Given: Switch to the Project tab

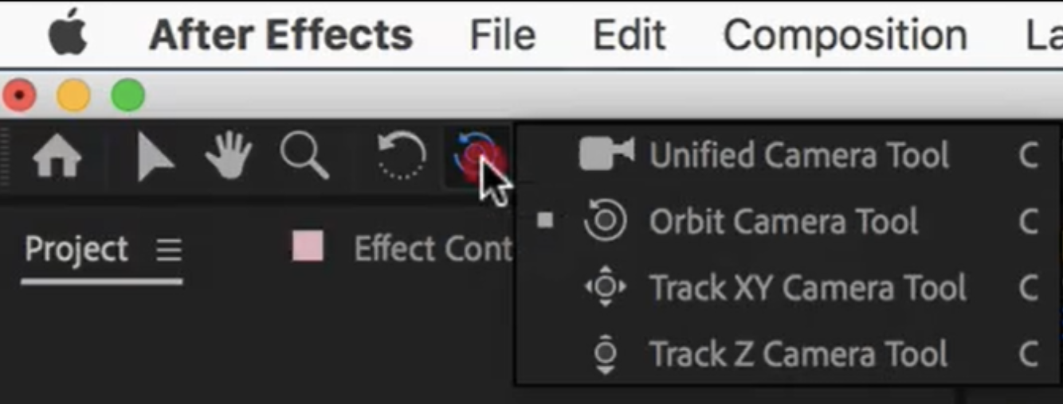Looking at the screenshot, I should pyautogui.click(x=76, y=250).
